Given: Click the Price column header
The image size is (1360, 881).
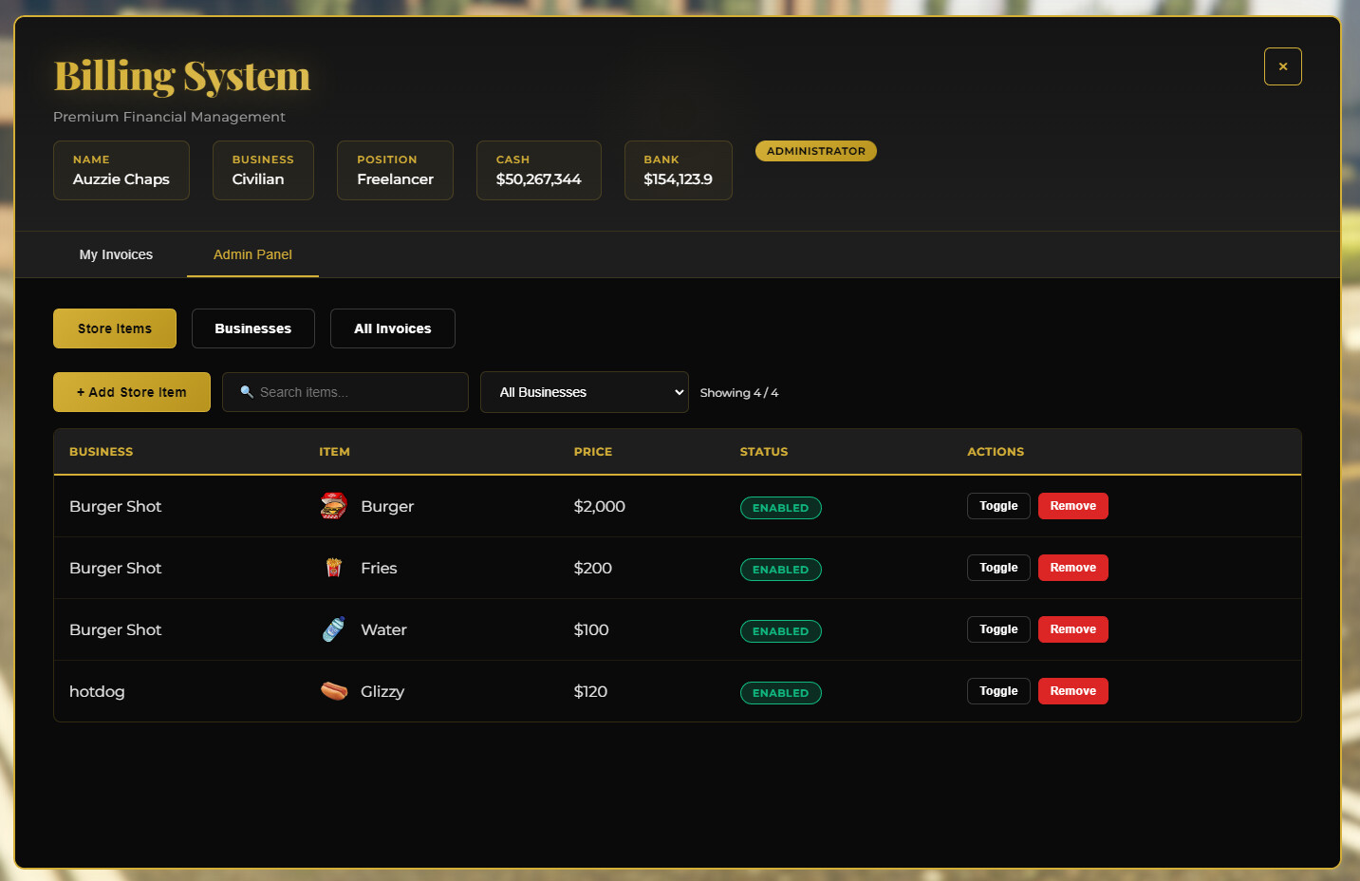Looking at the screenshot, I should (x=593, y=452).
